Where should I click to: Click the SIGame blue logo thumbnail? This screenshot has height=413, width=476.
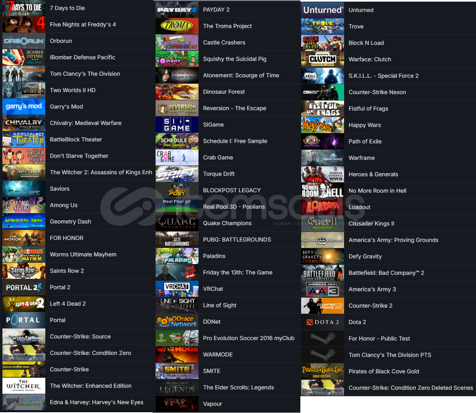[x=177, y=125]
